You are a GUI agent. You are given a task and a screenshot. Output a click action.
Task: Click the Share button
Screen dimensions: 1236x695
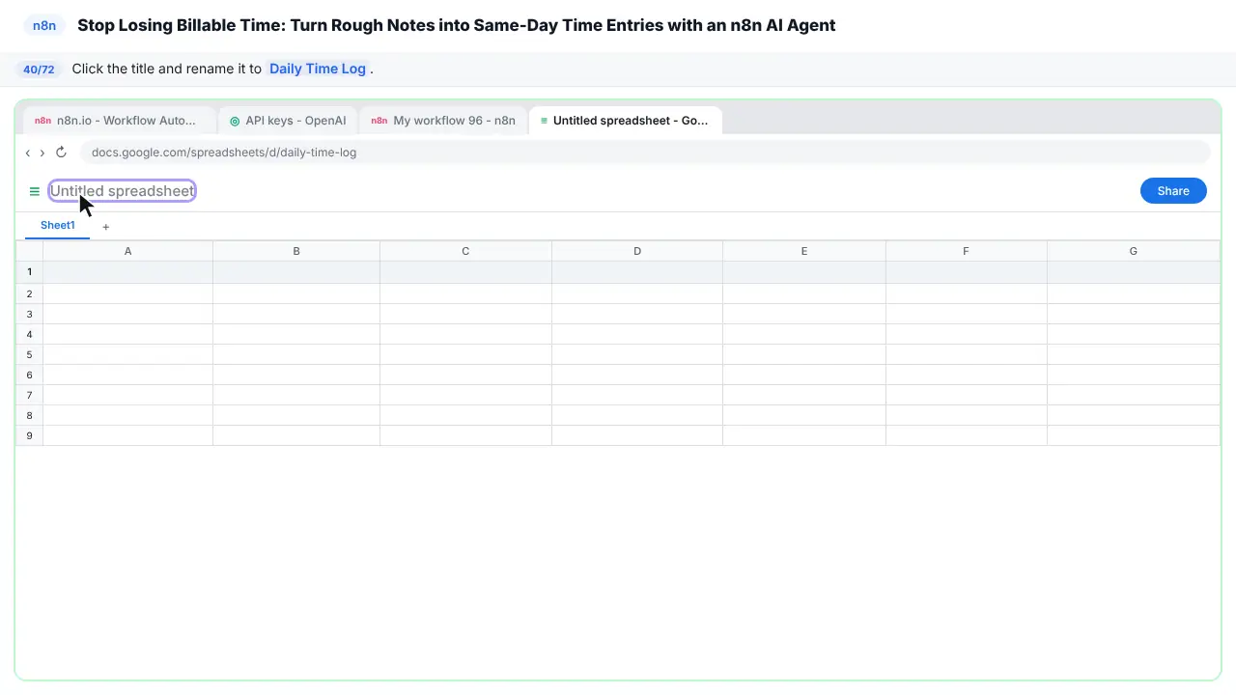pos(1173,191)
